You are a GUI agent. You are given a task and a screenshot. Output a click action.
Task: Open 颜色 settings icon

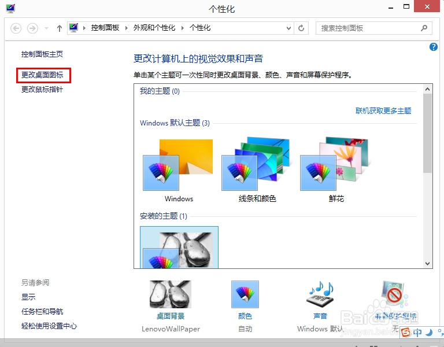[245, 294]
